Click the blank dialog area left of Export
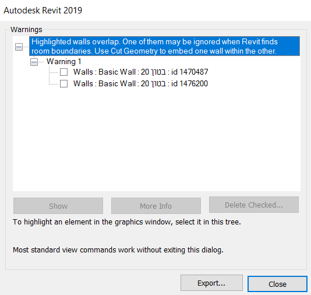The image size is (311, 295). [x=93, y=283]
